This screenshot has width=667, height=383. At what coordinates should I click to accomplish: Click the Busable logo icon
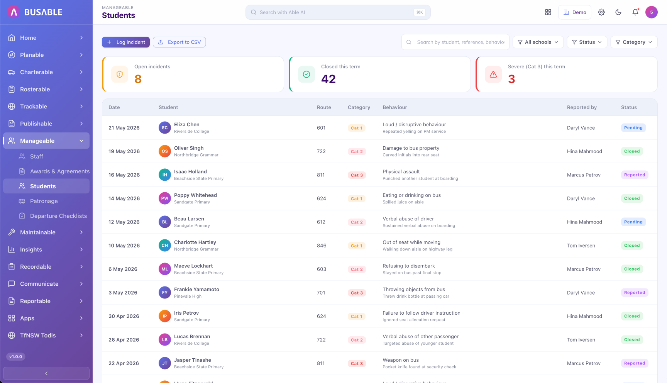tap(14, 12)
